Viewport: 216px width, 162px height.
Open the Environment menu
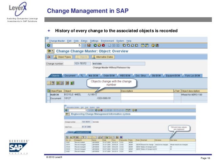pos(107,41)
